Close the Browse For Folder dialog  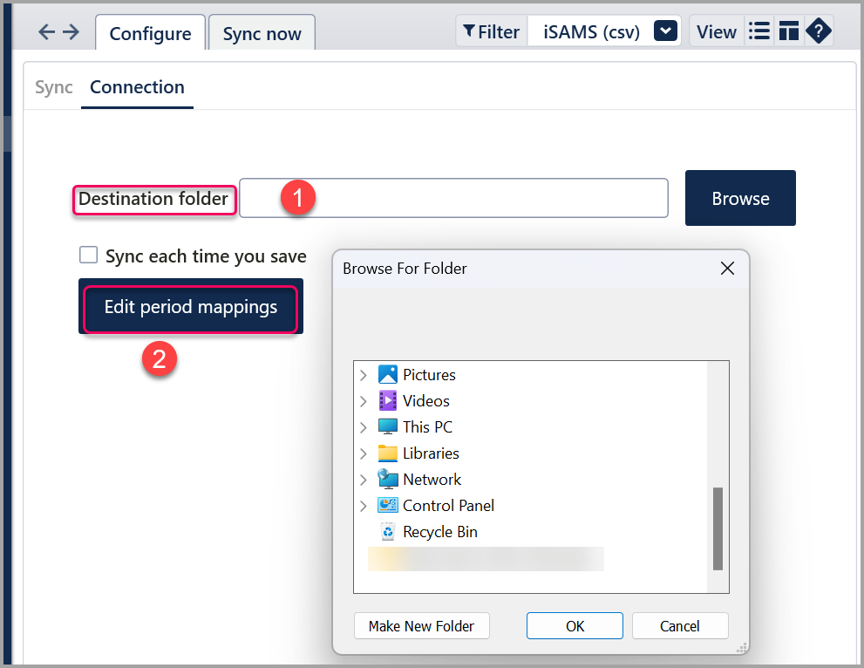point(727,269)
